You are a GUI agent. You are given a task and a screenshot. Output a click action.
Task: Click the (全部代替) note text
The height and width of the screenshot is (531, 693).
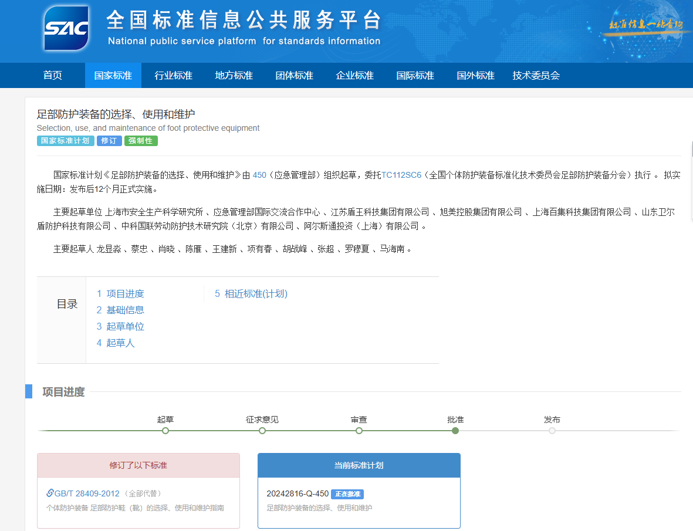coord(143,493)
